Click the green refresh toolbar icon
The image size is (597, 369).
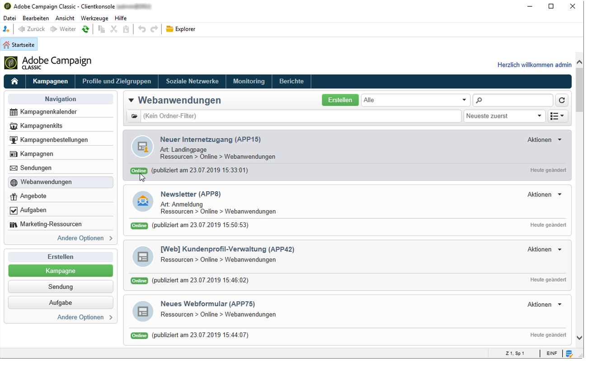[x=85, y=29]
